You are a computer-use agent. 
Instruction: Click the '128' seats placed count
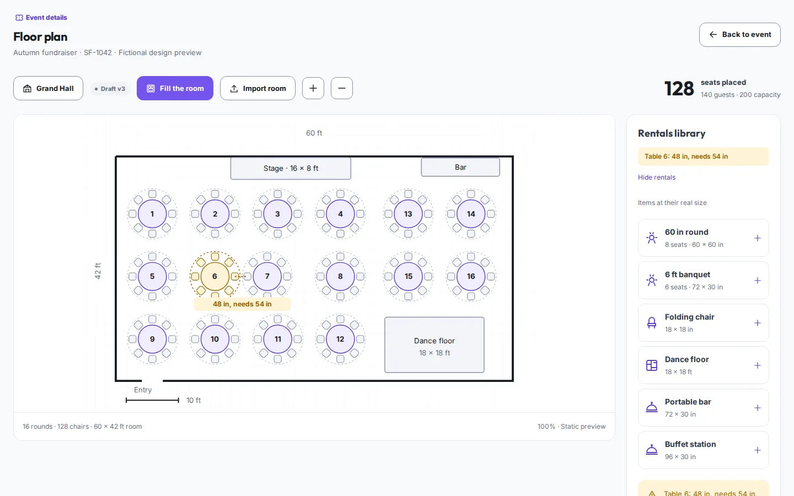pos(679,89)
